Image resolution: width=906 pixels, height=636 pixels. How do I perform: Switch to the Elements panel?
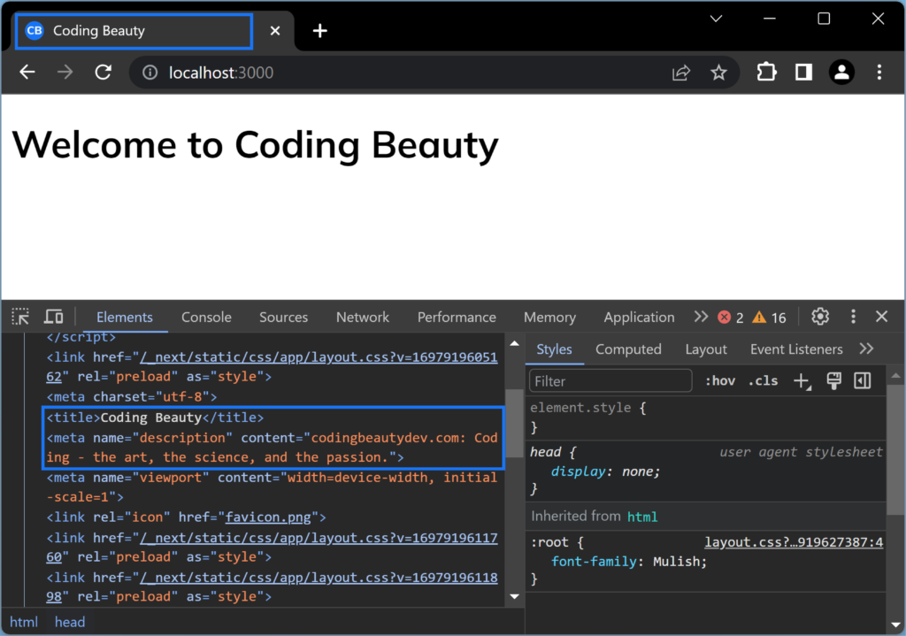(x=125, y=318)
